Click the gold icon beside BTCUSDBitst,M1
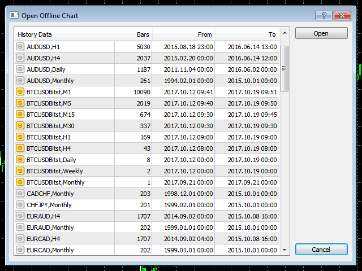 point(20,92)
